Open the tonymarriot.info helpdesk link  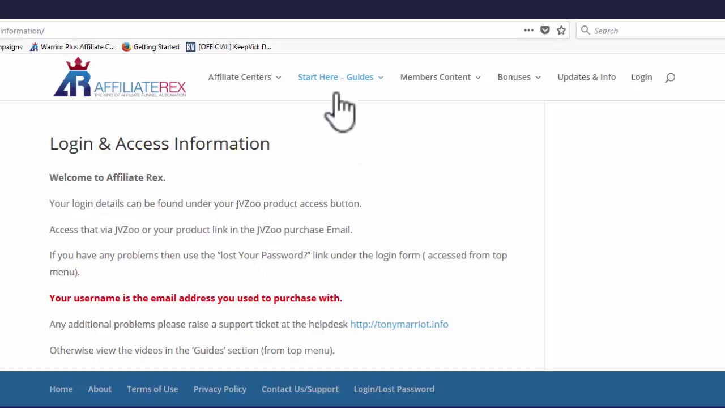pyautogui.click(x=399, y=324)
